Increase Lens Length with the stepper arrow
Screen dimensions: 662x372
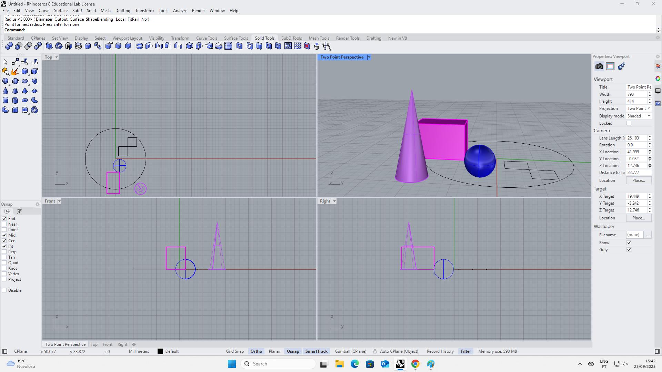pos(650,136)
